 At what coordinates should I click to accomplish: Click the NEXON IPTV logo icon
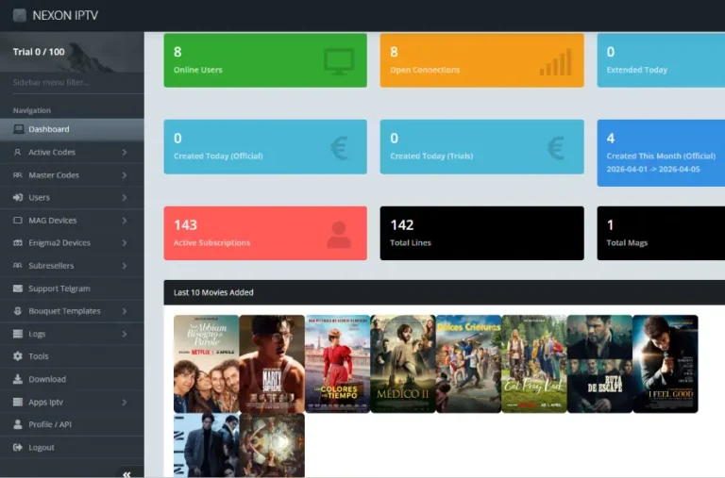[x=20, y=15]
